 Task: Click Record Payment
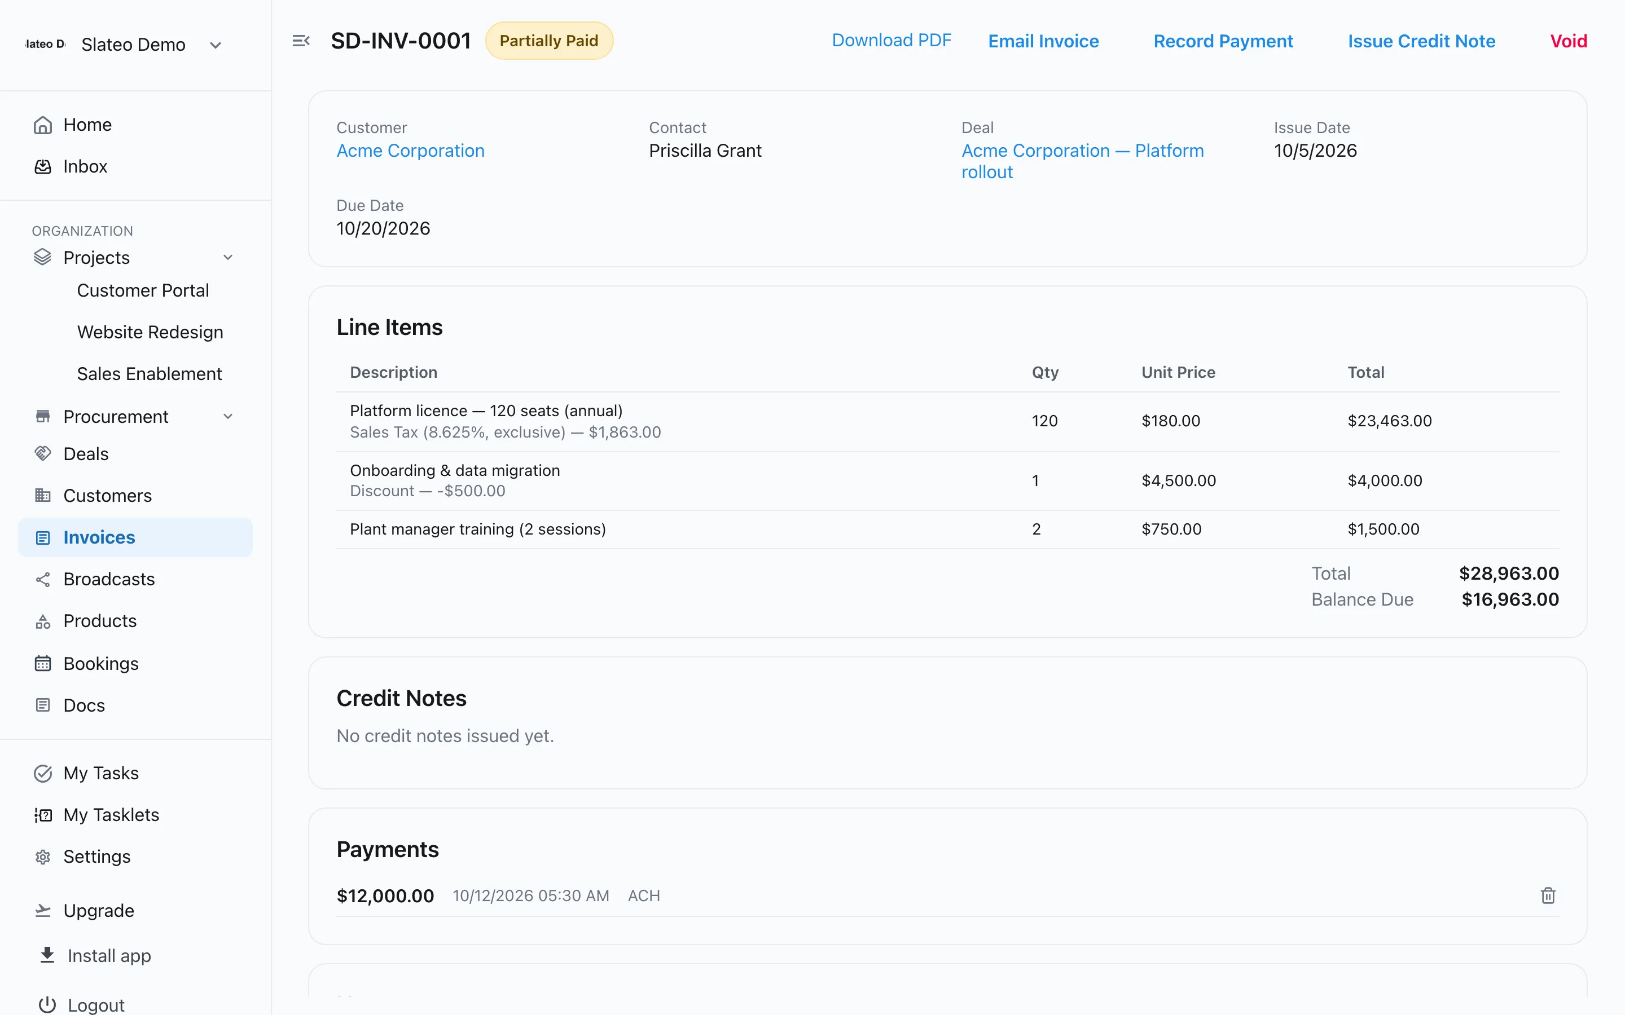[1223, 41]
